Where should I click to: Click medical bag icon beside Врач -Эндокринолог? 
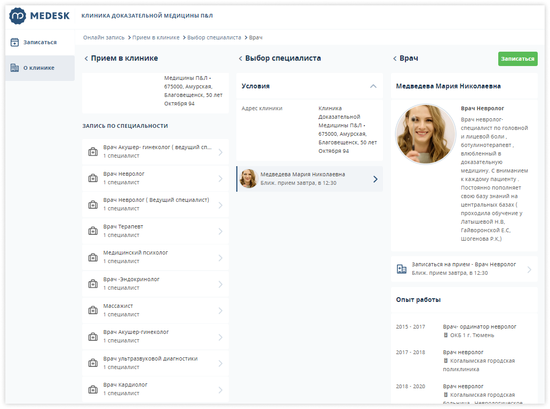tap(93, 284)
